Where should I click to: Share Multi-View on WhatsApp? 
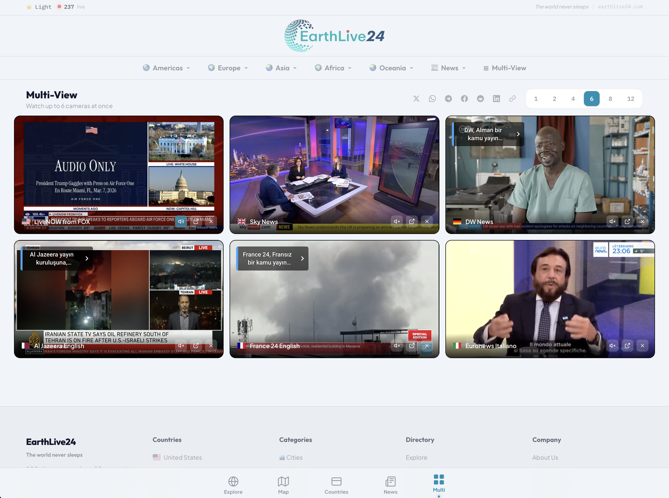pyautogui.click(x=433, y=99)
